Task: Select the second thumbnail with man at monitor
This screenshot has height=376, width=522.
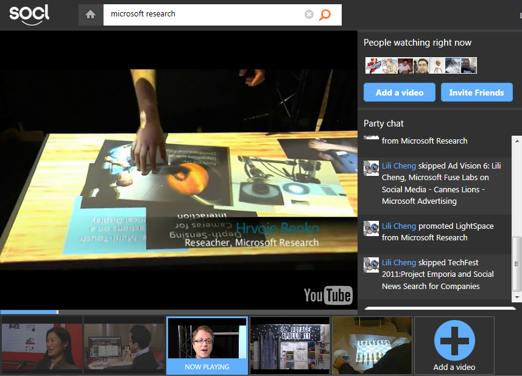Action: (124, 345)
